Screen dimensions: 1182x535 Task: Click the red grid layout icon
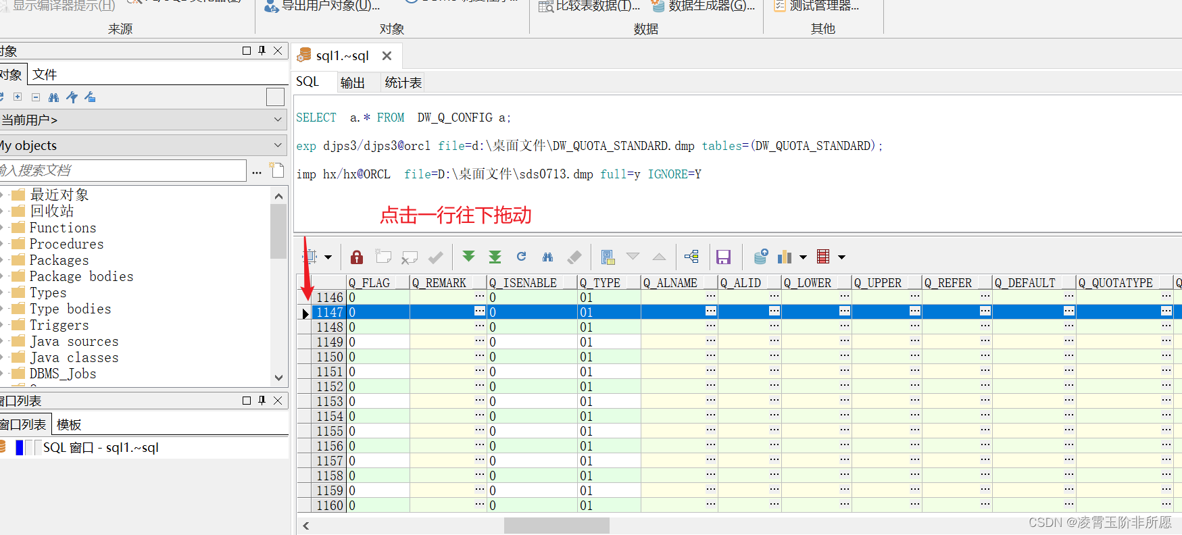823,256
